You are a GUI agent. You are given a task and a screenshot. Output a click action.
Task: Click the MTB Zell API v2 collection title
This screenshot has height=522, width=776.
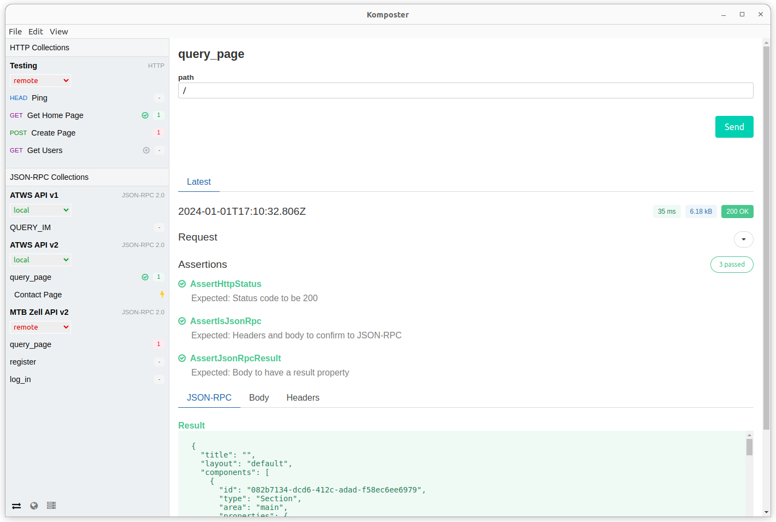pyautogui.click(x=39, y=312)
